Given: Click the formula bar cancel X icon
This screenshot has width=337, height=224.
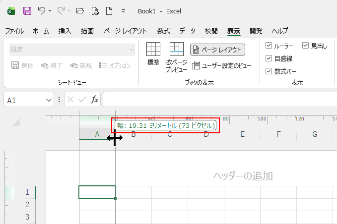Looking at the screenshot, I should [x=70, y=100].
